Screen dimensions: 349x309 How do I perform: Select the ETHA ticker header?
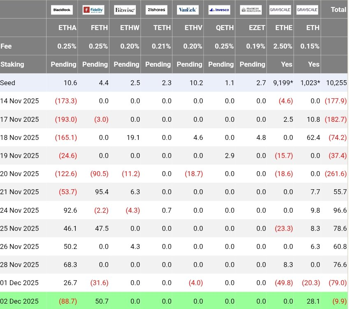coord(67,28)
